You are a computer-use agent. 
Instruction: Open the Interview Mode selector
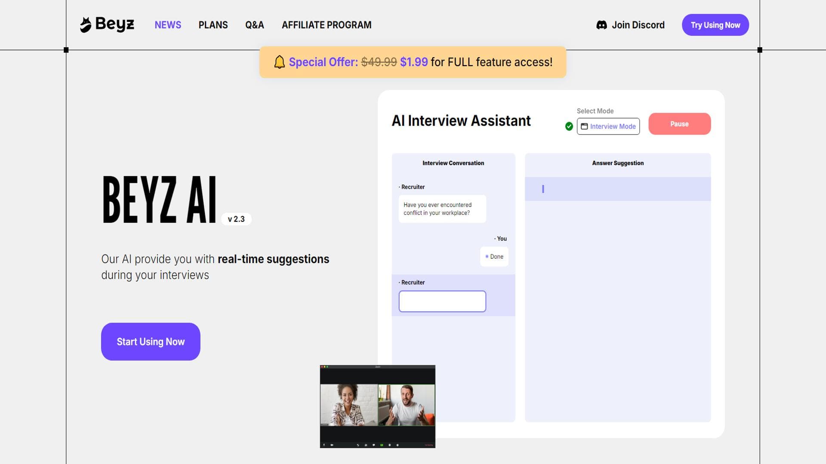[608, 126]
